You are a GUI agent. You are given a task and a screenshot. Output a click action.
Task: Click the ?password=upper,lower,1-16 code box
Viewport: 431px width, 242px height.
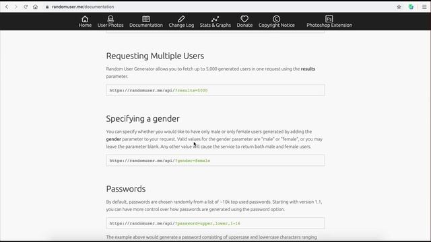(215, 223)
